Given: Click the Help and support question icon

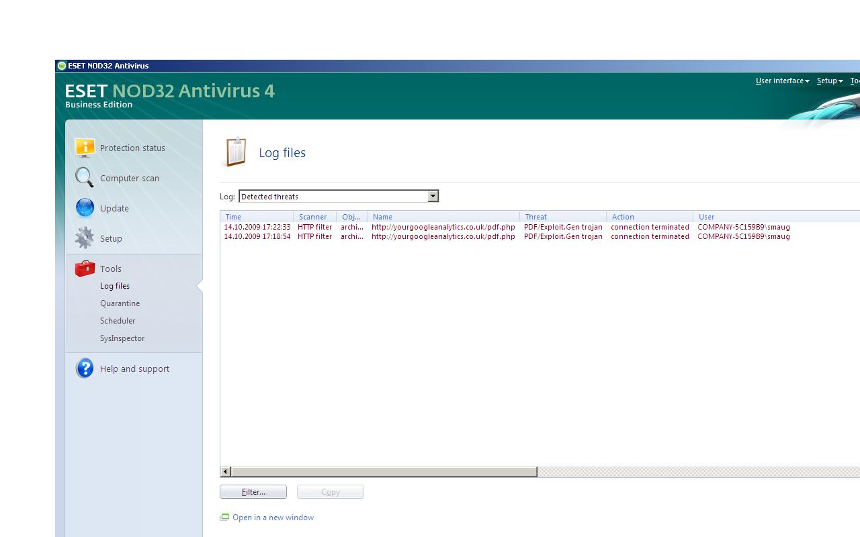Looking at the screenshot, I should [x=85, y=369].
